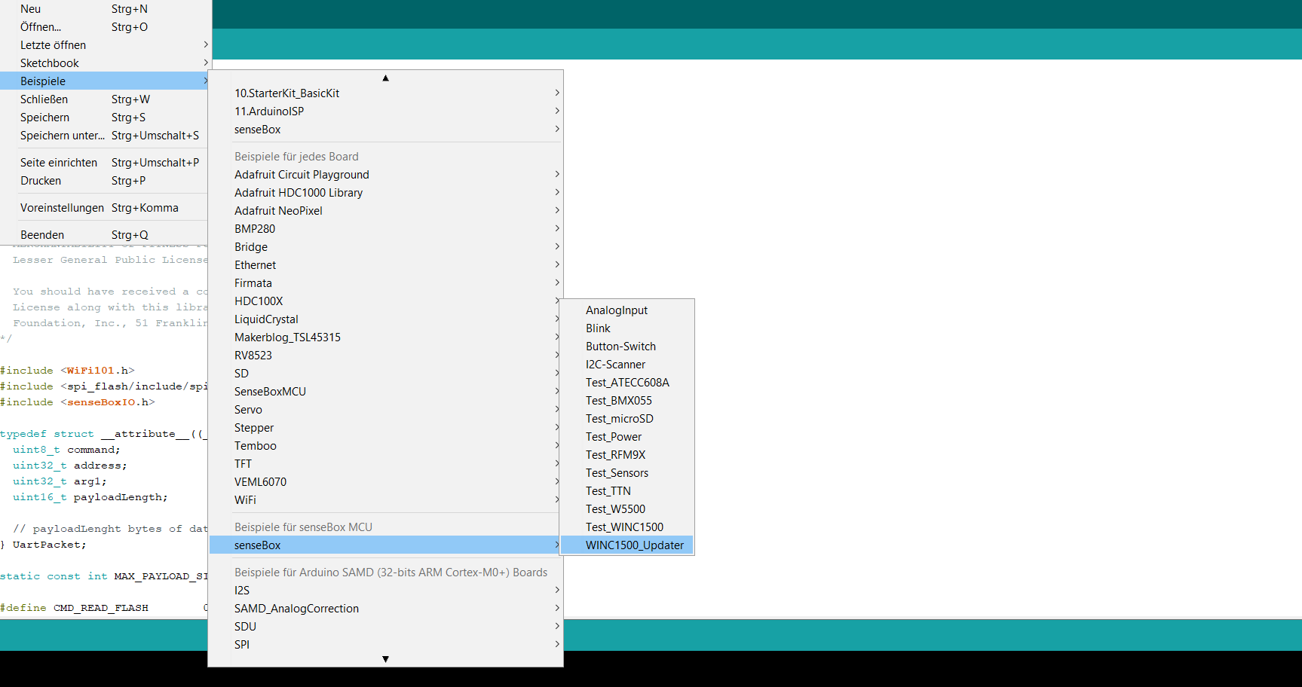The height and width of the screenshot is (687, 1302).
Task: Open SDU examples submenu
Action: 385,627
